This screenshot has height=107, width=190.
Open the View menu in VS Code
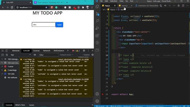121,1
